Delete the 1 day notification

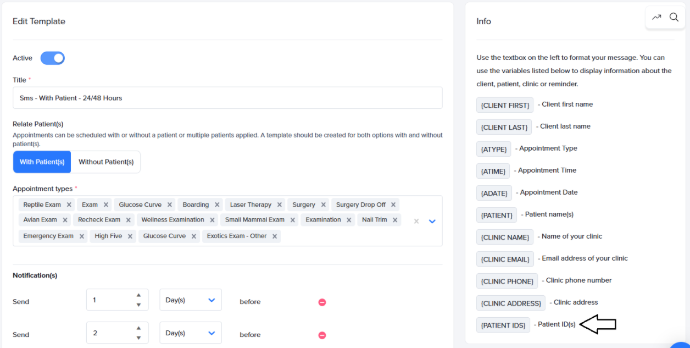pos(322,302)
